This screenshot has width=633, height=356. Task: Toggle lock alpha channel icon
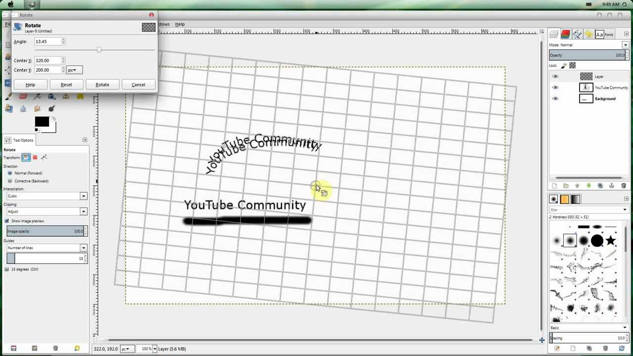572,65
